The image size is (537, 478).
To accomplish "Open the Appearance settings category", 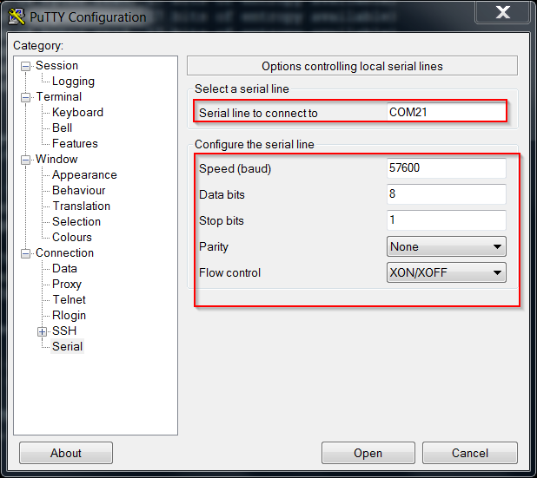I will point(84,175).
